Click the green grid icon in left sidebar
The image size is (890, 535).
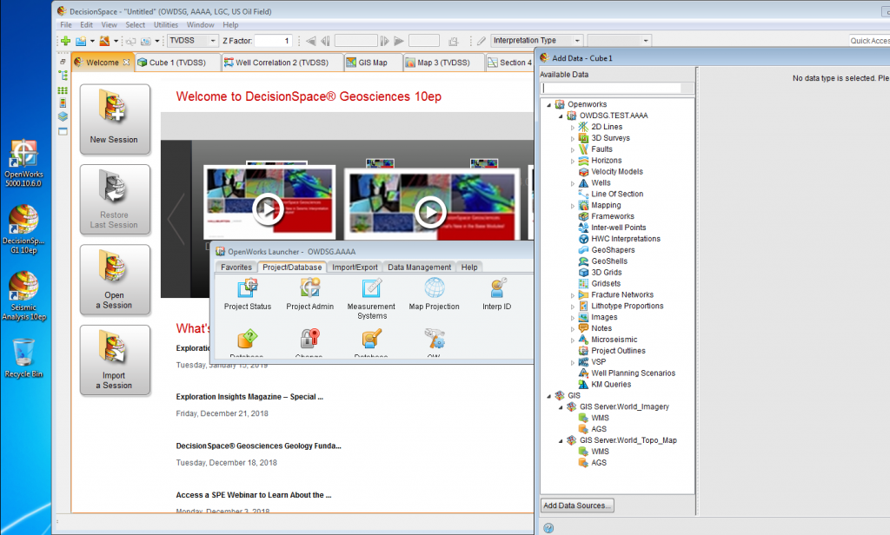[x=63, y=90]
